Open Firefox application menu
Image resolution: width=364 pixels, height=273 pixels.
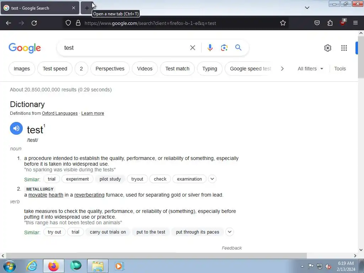coord(355,23)
